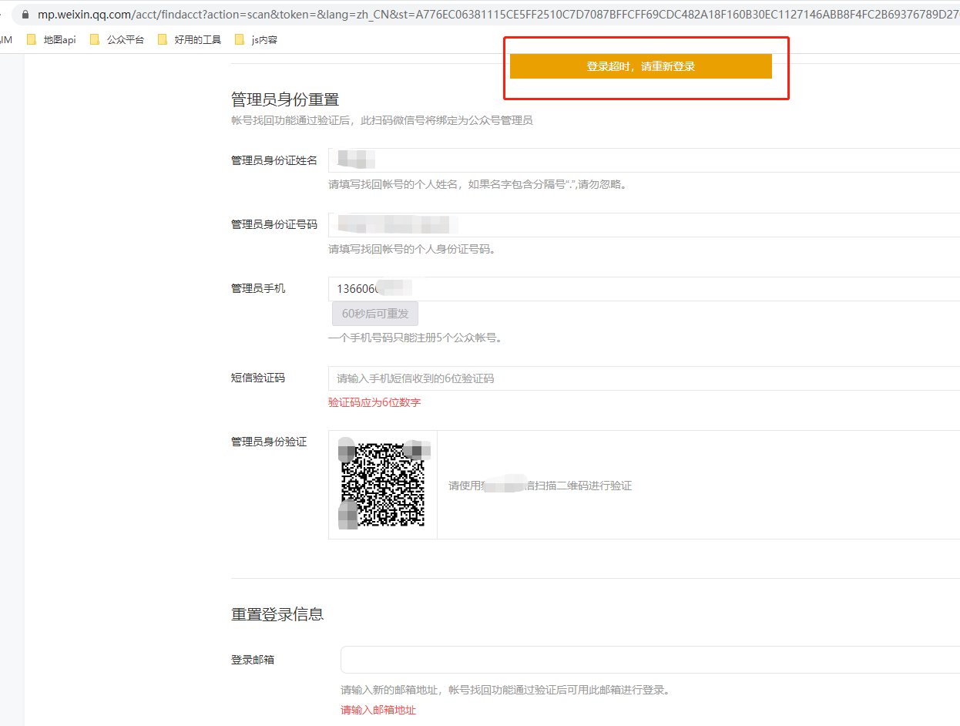Click the browser address bar URL
The image size is (960, 726).
pyautogui.click(x=498, y=14)
